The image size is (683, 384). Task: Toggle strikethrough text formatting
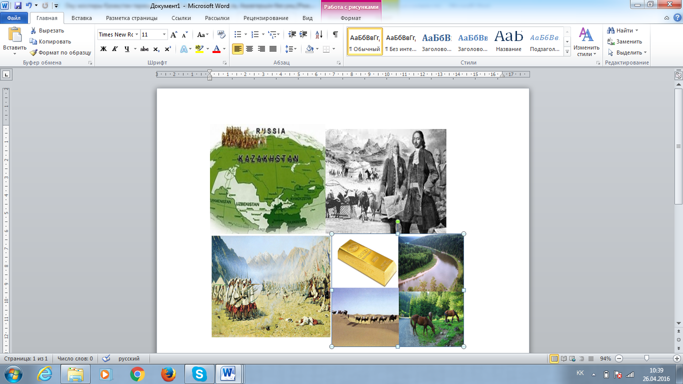(x=144, y=49)
